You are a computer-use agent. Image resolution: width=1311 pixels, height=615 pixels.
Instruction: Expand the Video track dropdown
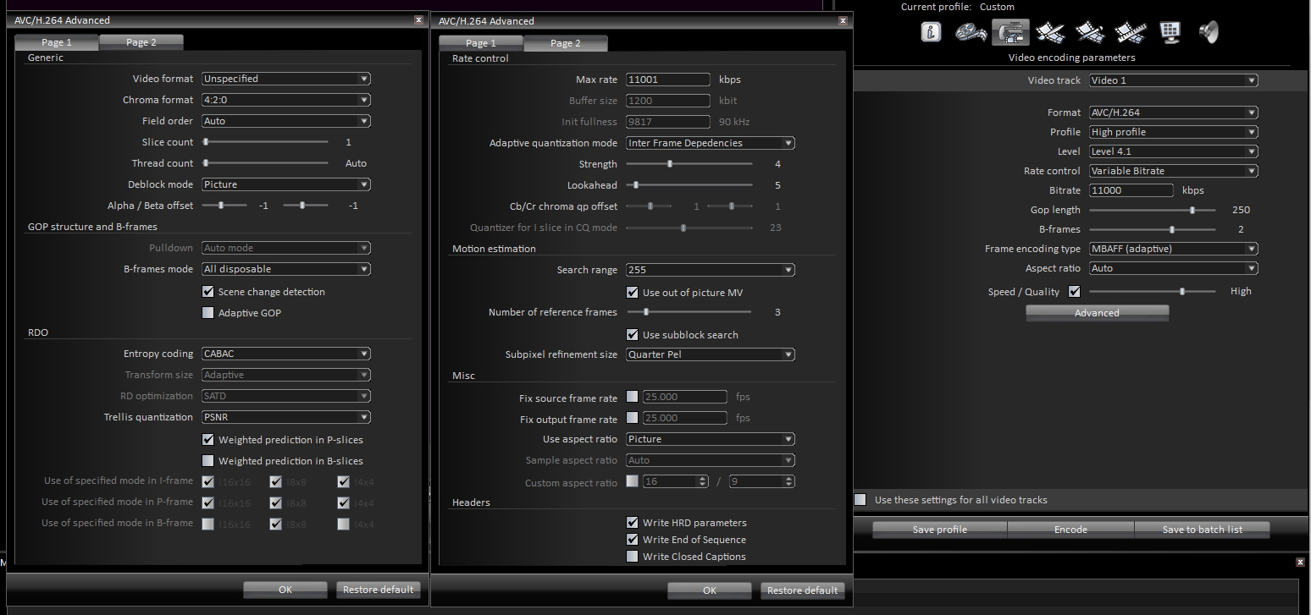(1174, 80)
